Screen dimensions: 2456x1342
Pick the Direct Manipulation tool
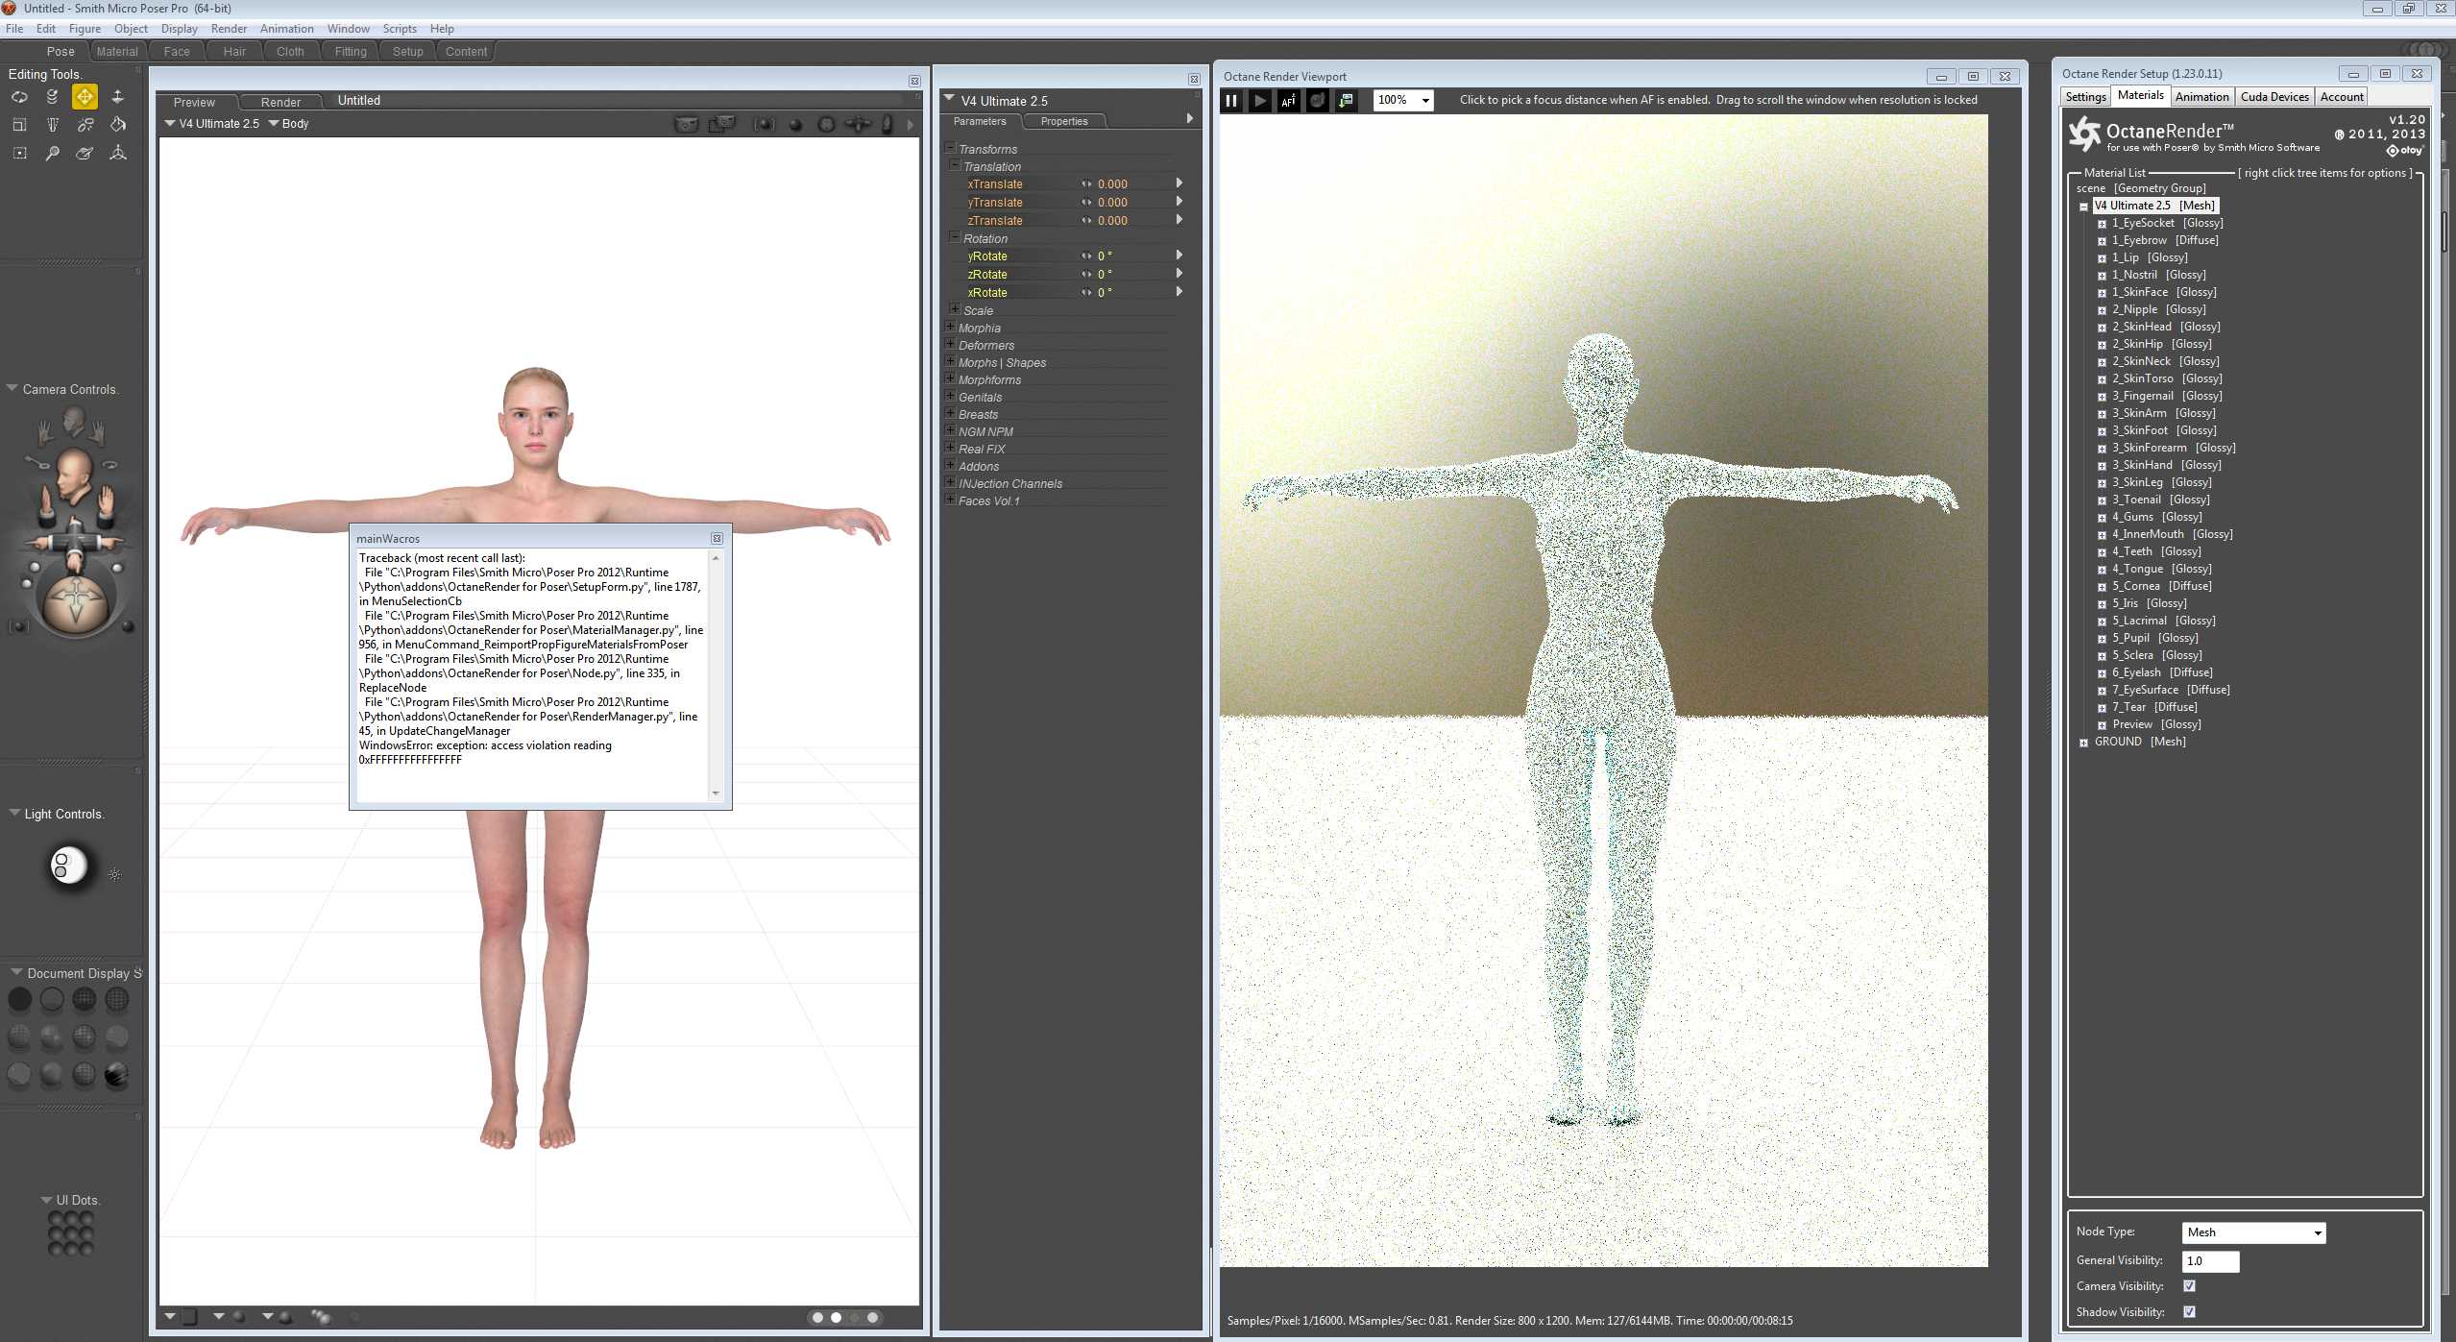(117, 153)
